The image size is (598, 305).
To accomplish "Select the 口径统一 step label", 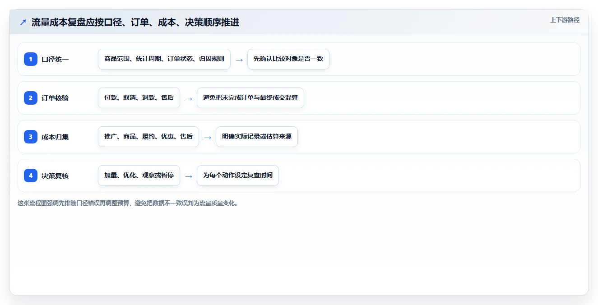I will (55, 59).
